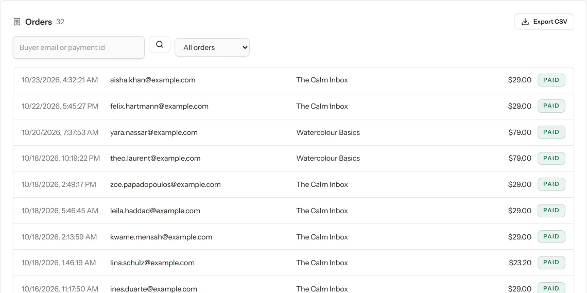Click PAID badge in kwame.mensah row
Viewport: 587px width, 293px height.
551,236
